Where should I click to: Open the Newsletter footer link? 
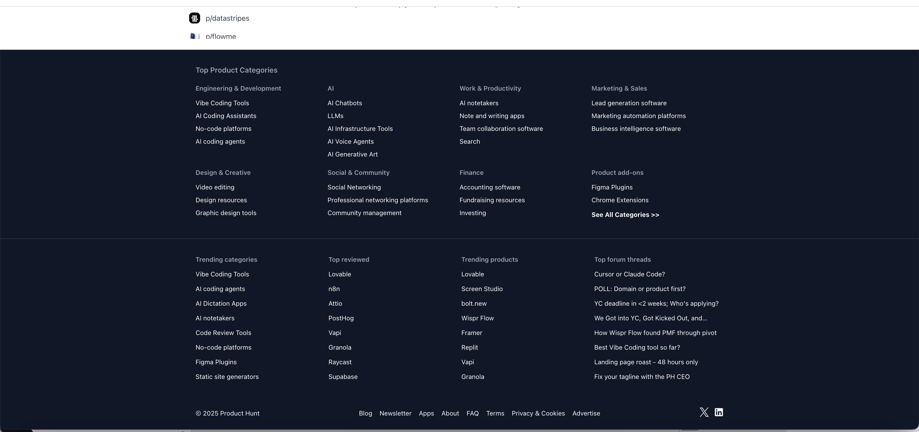click(x=395, y=413)
